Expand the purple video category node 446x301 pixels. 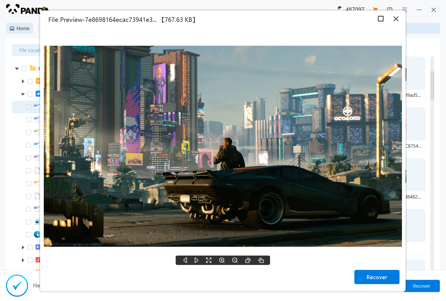23,247
